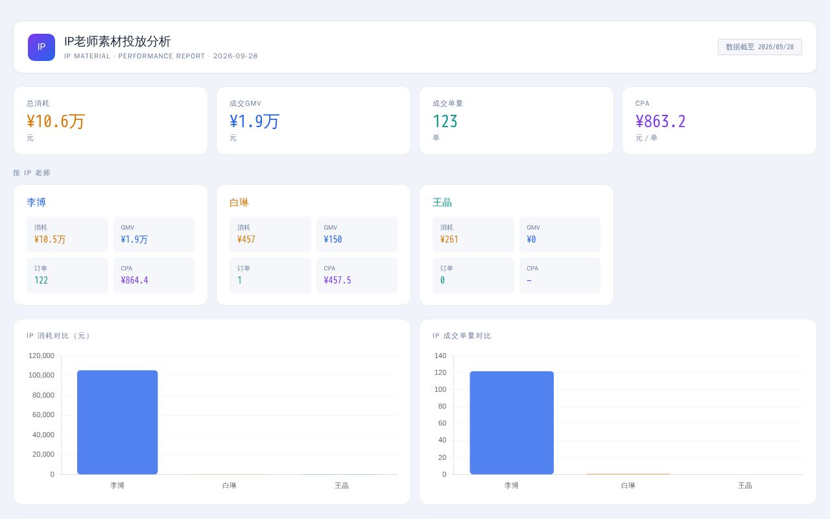Click 白琳's 消耗 value ¥457
Image resolution: width=830 pixels, height=519 pixels.
click(246, 239)
